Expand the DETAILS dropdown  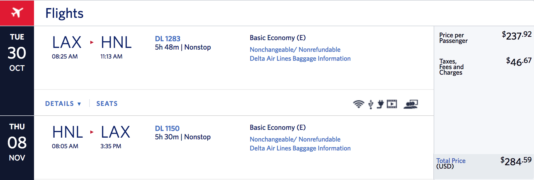(63, 104)
